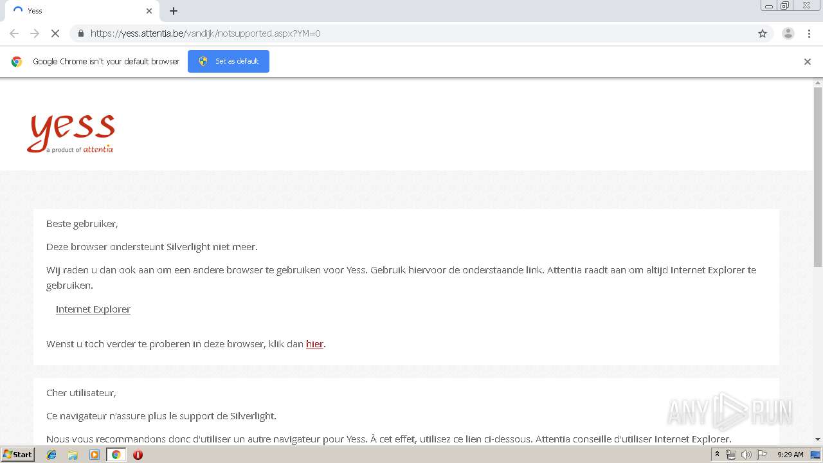This screenshot has width=823, height=463.
Task: Click the address bar URL
Action: (205, 33)
